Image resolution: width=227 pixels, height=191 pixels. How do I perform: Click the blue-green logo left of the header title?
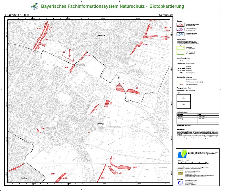34,6
